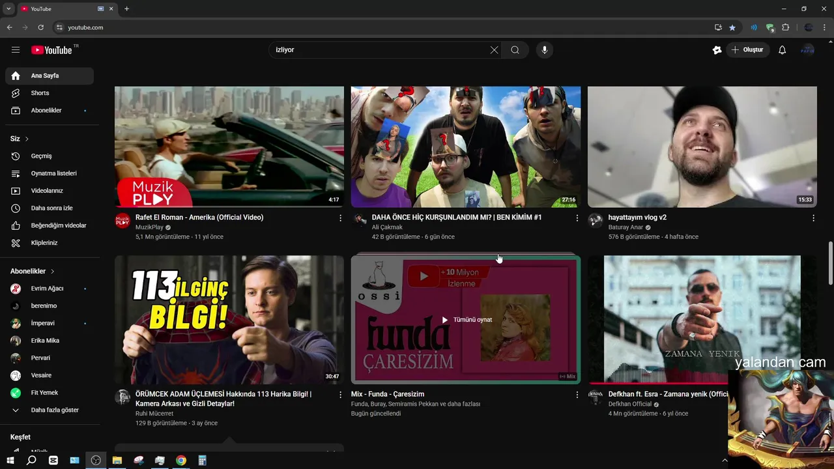This screenshot has height=469, width=834.
Task: Open Shorts from the sidebar
Action: pyautogui.click(x=50, y=93)
